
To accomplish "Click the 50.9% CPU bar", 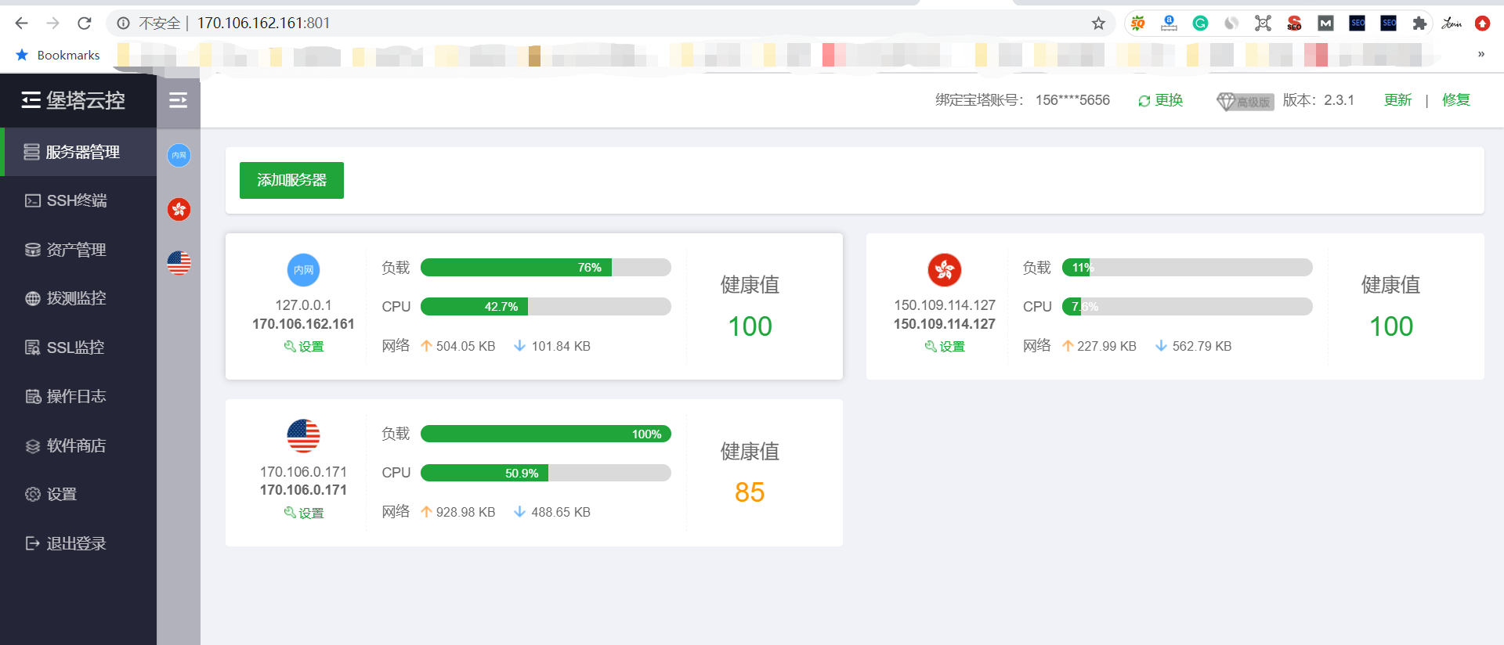I will point(546,473).
